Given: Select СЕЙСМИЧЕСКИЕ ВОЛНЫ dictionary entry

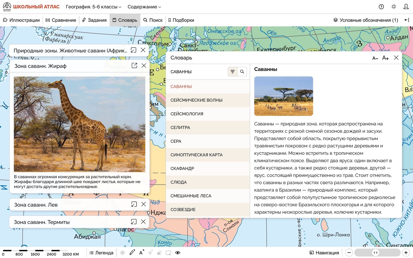Looking at the screenshot, I should coord(208,100).
